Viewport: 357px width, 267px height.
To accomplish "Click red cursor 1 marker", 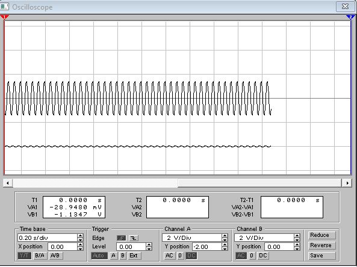I will [x=4, y=17].
